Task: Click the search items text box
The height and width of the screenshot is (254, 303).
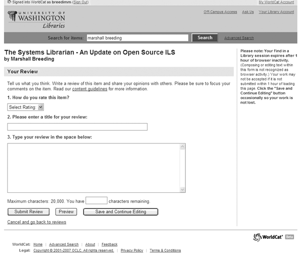Action: point(136,38)
